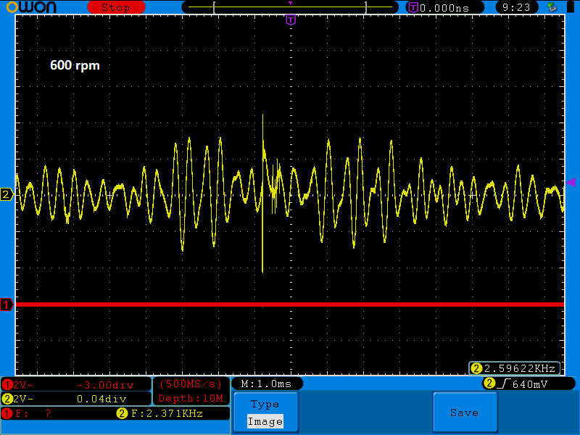Open the Depth 10M memory setting
This screenshot has width=580, height=435.
click(191, 398)
